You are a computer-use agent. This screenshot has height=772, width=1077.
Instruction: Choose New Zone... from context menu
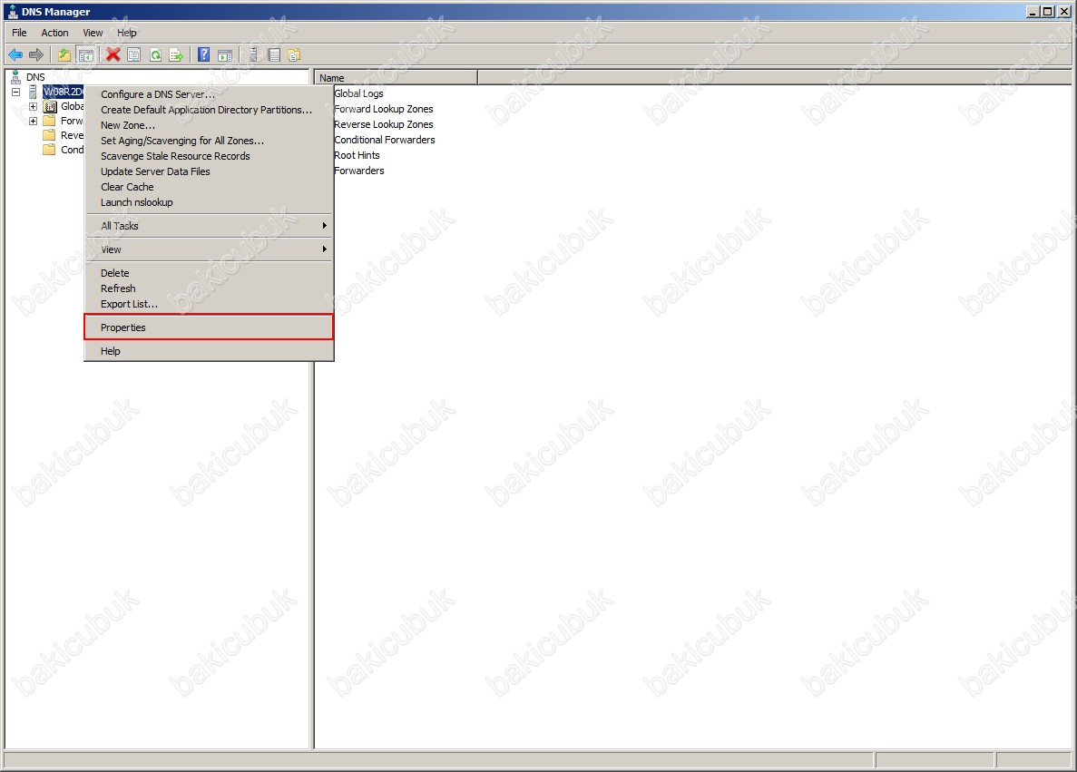[128, 125]
